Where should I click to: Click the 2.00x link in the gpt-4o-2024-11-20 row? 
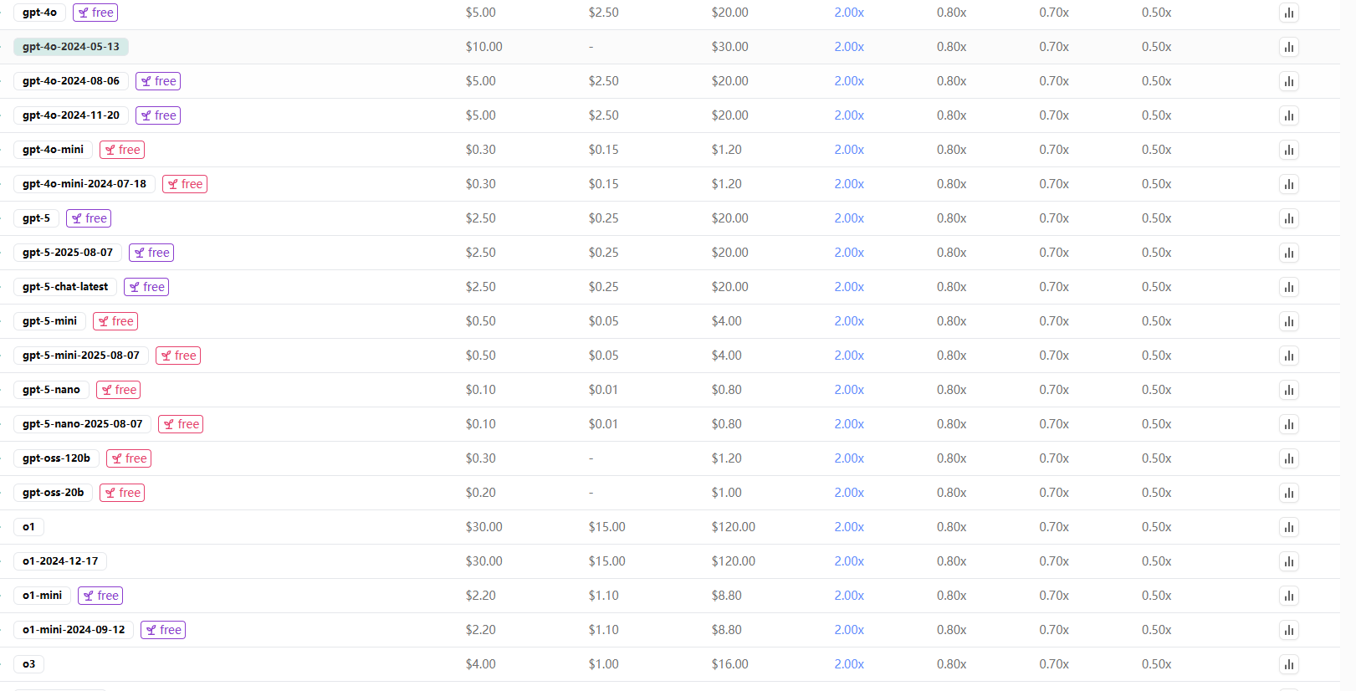point(848,115)
